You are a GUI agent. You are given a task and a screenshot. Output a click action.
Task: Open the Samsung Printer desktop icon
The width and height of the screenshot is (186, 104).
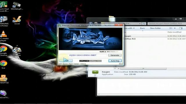4,21
